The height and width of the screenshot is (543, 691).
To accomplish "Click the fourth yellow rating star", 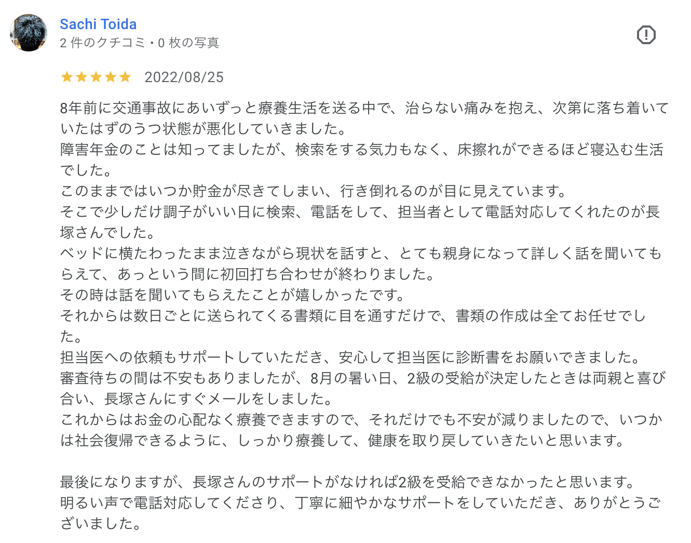I will click(x=111, y=77).
